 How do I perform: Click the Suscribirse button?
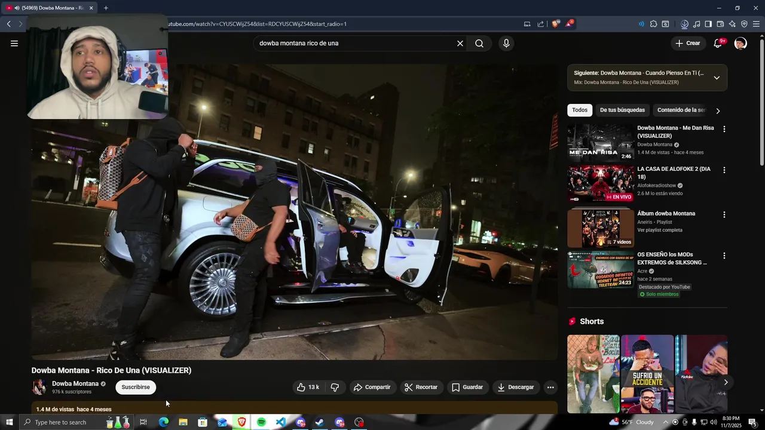136,387
